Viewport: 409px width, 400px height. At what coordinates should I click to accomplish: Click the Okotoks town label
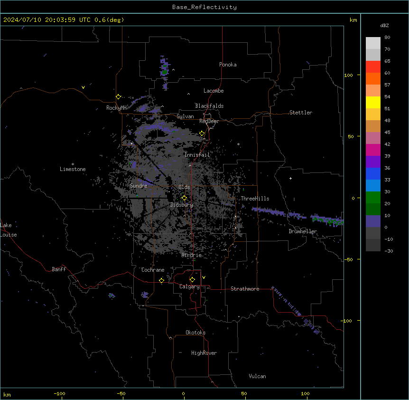195,333
